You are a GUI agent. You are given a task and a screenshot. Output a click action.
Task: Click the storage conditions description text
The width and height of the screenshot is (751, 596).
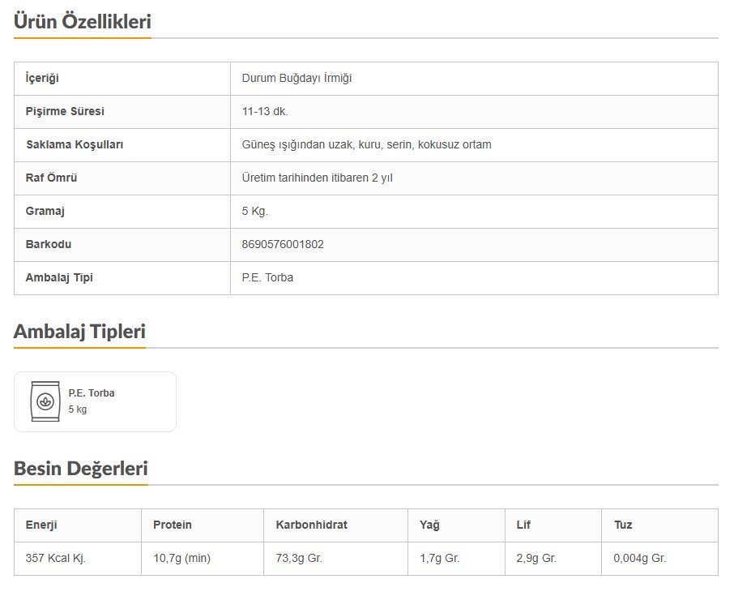[x=366, y=145]
